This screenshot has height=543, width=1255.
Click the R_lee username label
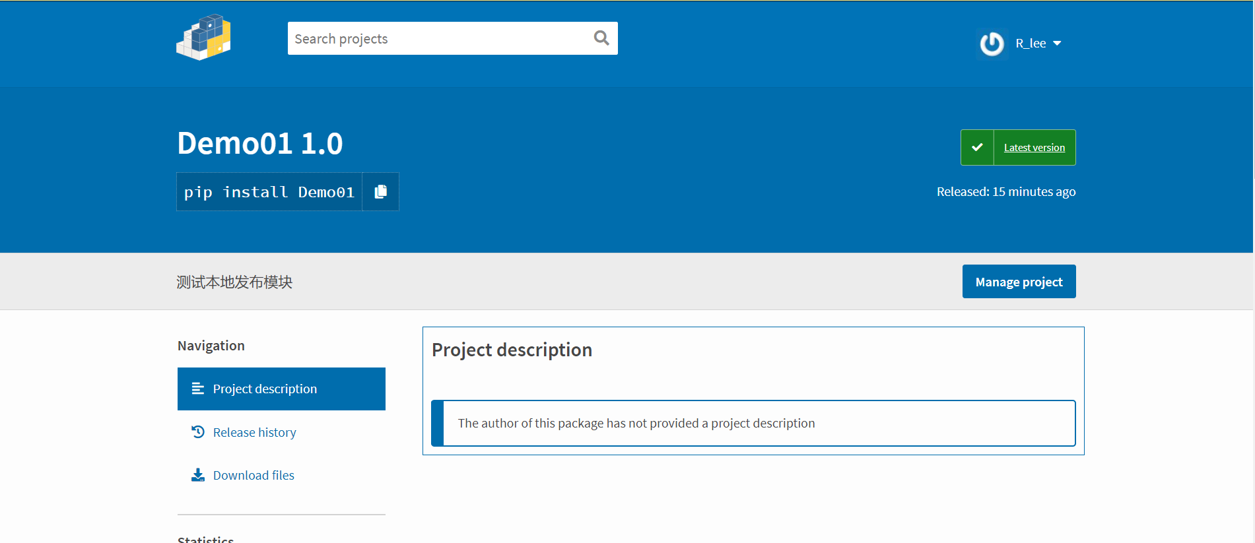coord(1031,44)
